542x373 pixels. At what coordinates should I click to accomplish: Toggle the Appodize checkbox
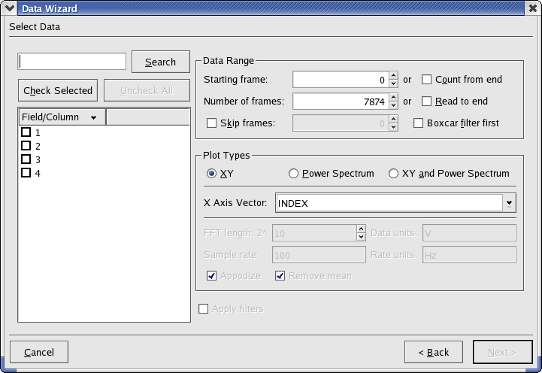(211, 276)
